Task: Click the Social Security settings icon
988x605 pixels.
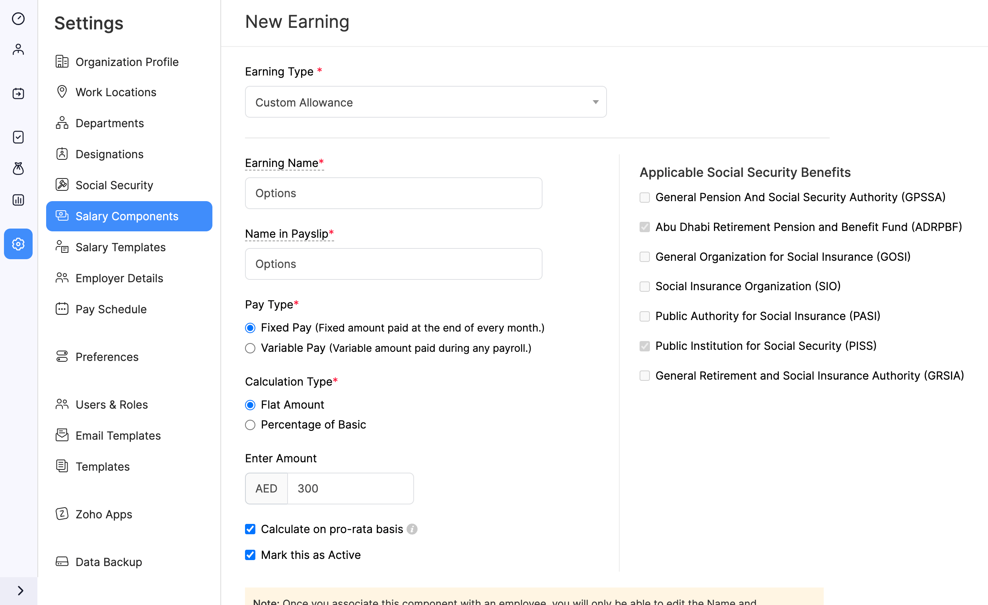Action: click(x=62, y=185)
